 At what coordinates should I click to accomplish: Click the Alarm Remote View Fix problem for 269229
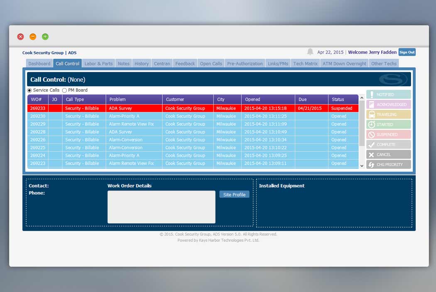pyautogui.click(x=131, y=124)
